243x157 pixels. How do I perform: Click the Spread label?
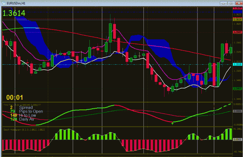coord(26,108)
